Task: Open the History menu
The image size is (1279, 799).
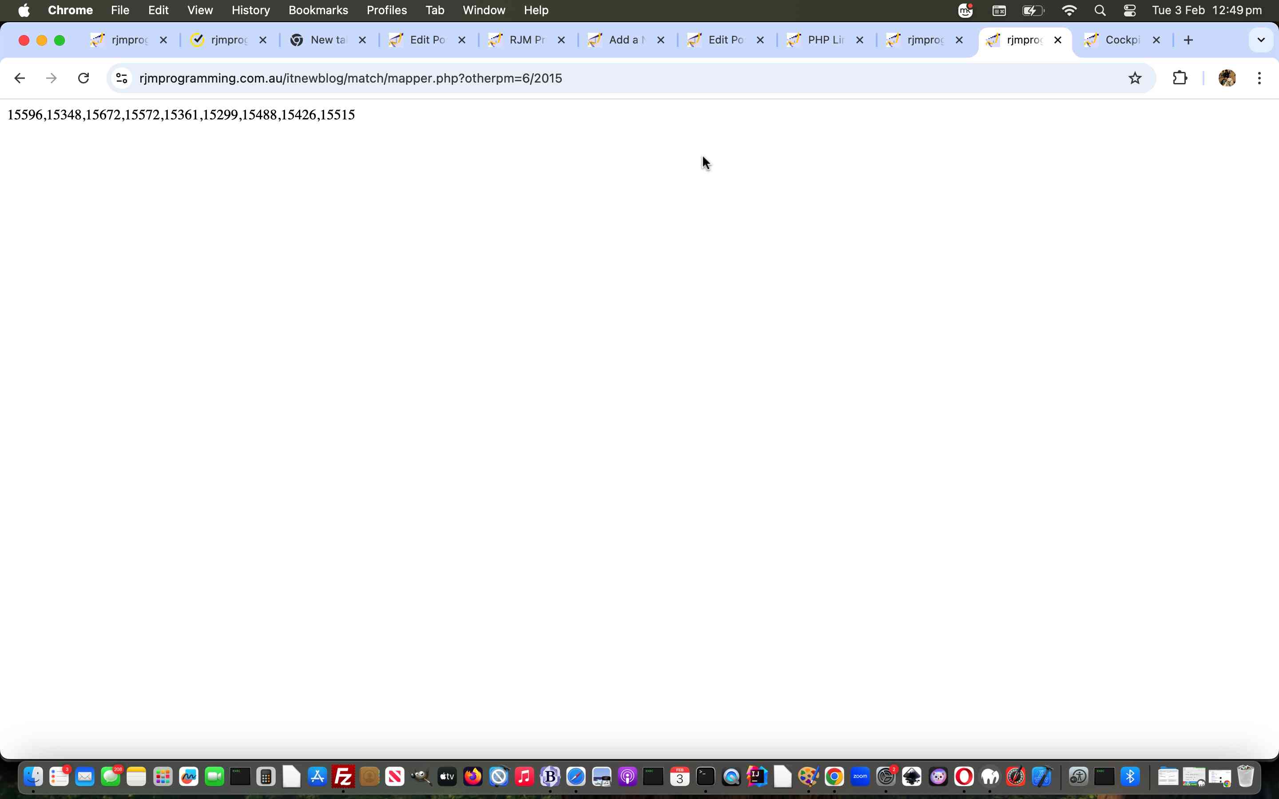Action: pyautogui.click(x=250, y=11)
